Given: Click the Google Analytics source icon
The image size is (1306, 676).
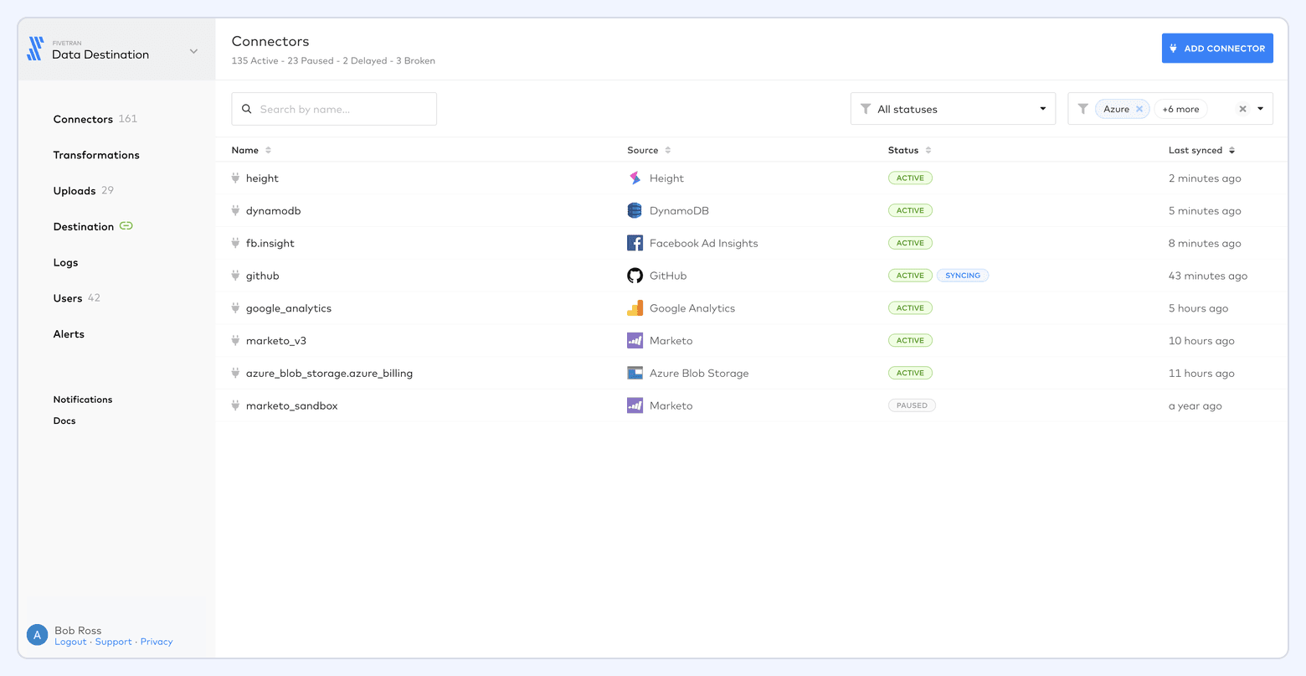Looking at the screenshot, I should click(x=635, y=307).
